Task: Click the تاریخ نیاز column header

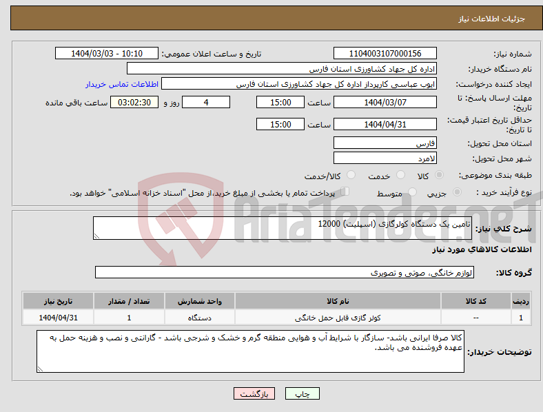Action: [58, 301]
